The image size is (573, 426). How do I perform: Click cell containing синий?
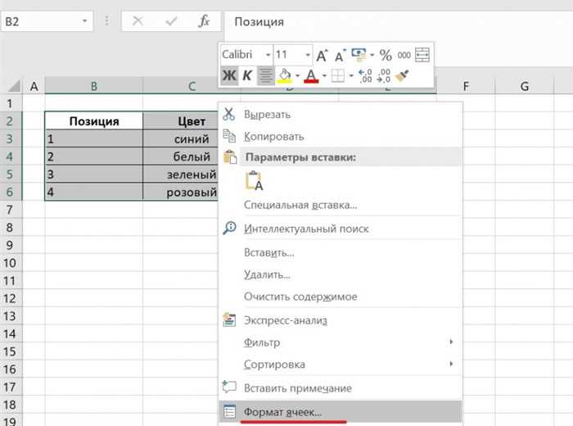[181, 139]
